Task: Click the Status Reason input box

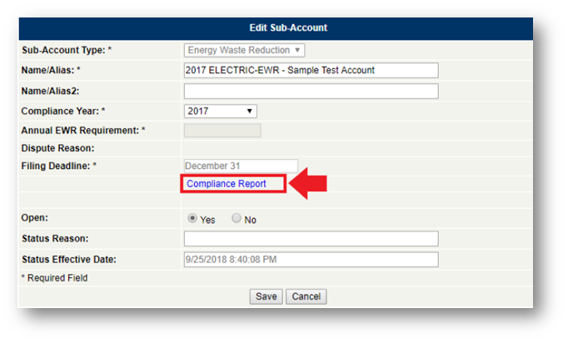Action: pyautogui.click(x=311, y=239)
